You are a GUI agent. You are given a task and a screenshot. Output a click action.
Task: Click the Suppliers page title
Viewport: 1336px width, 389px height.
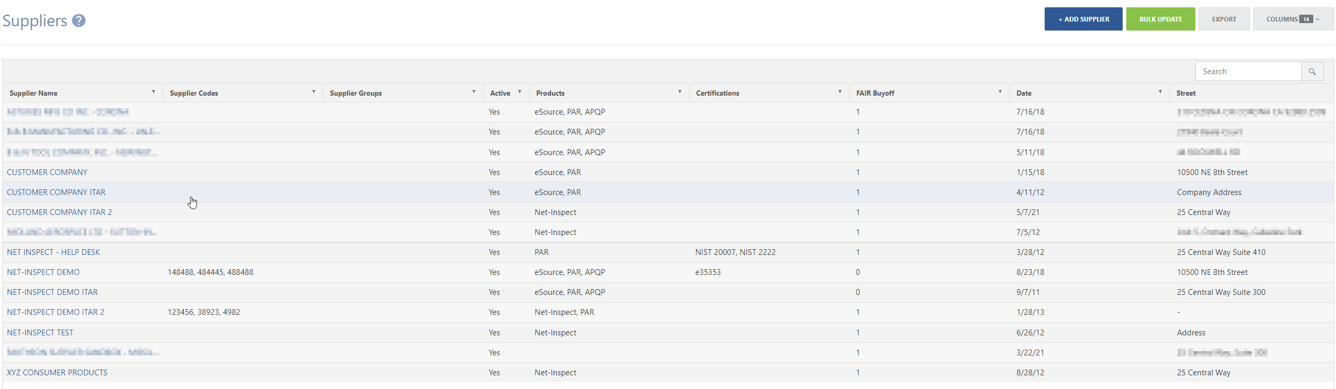[x=35, y=21]
